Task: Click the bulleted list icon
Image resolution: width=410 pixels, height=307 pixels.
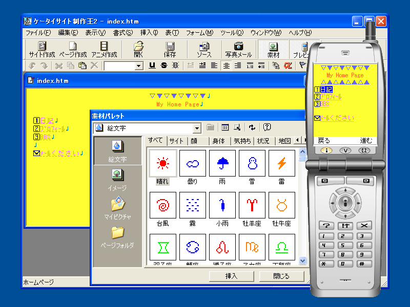Action: [x=261, y=65]
